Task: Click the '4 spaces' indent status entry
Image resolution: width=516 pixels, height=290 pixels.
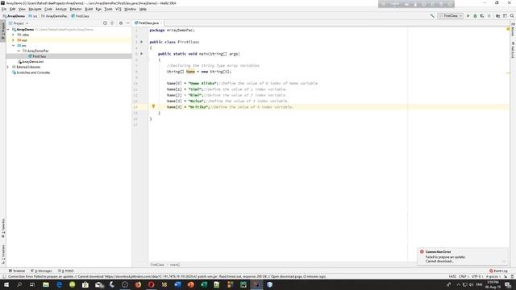Action: click(493, 276)
